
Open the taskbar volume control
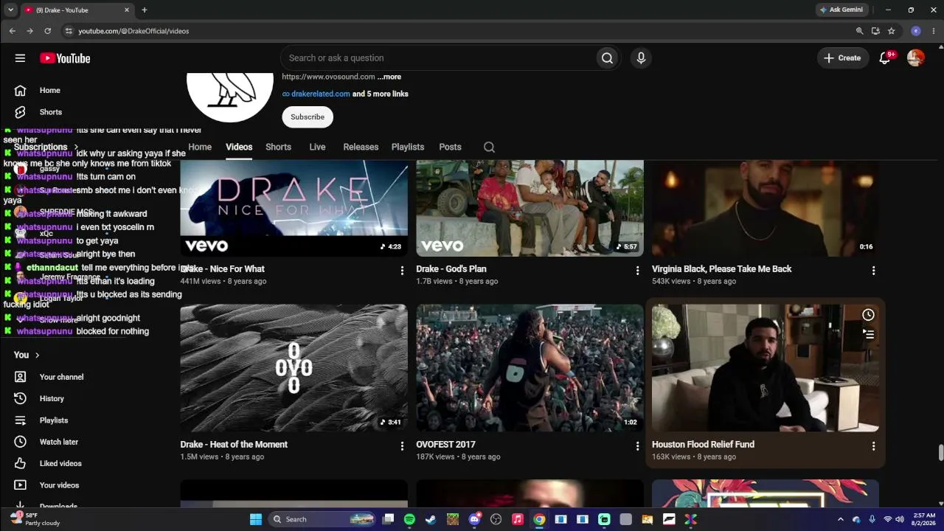pos(900,519)
